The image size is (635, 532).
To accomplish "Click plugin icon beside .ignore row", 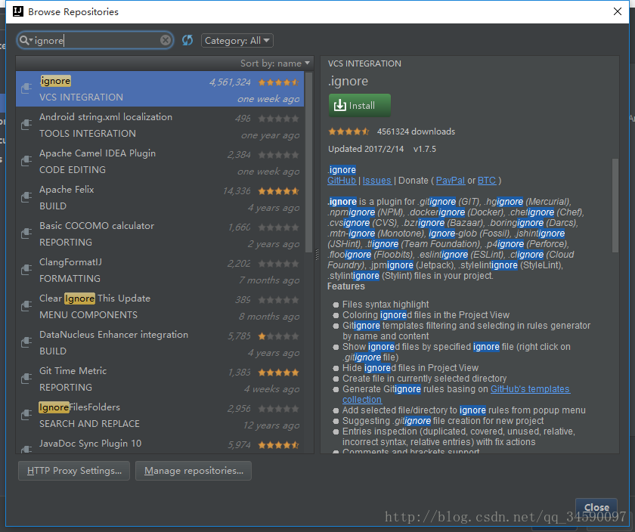I will coord(26,88).
